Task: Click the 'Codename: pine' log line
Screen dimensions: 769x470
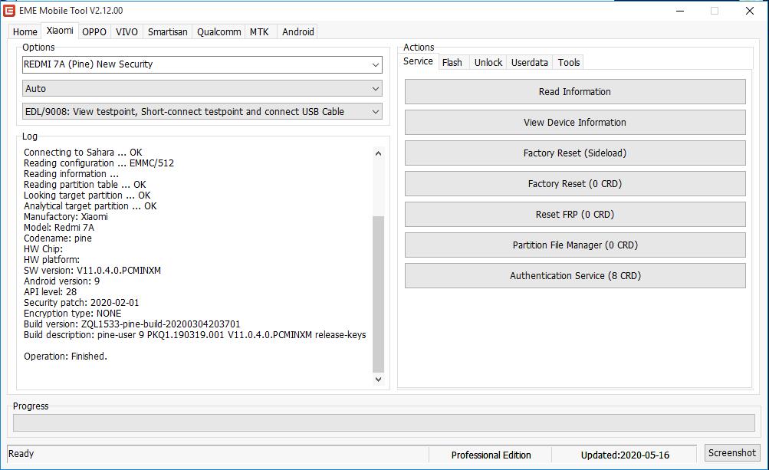Action: 58,238
